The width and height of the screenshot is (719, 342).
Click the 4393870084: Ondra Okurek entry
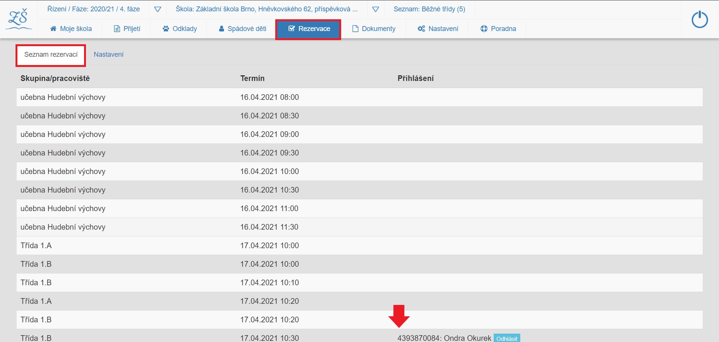point(444,338)
